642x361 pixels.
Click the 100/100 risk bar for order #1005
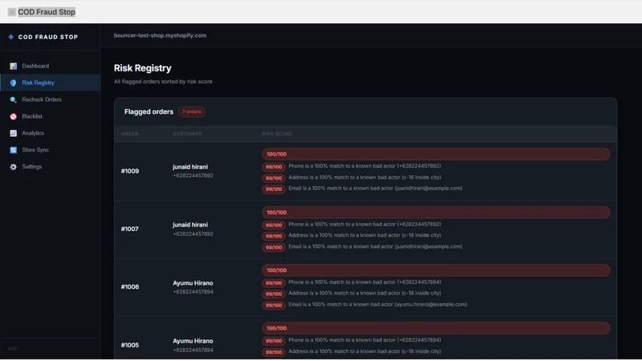point(436,328)
